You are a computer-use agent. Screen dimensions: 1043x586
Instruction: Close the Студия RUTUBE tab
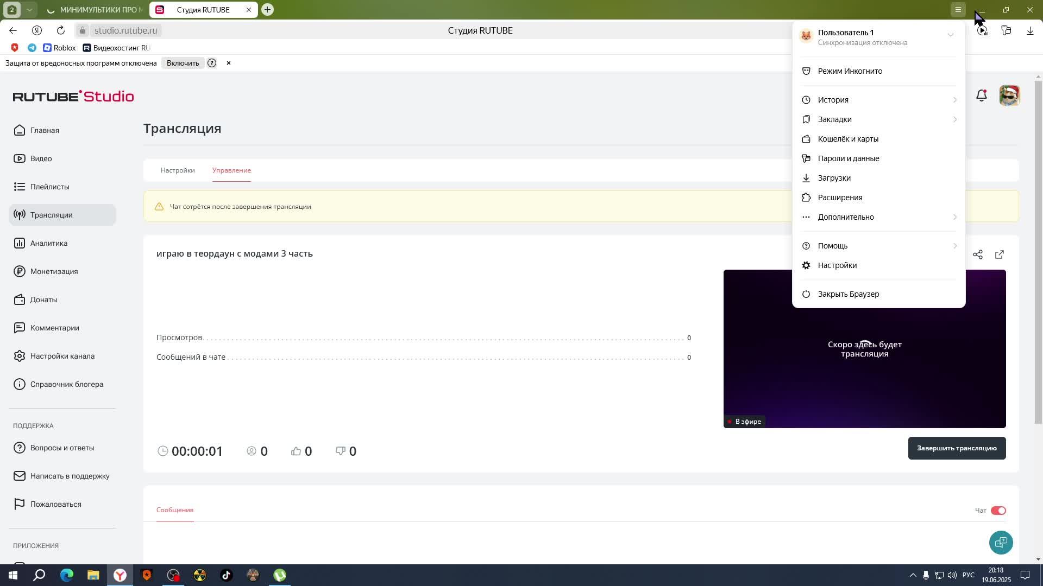point(249,10)
